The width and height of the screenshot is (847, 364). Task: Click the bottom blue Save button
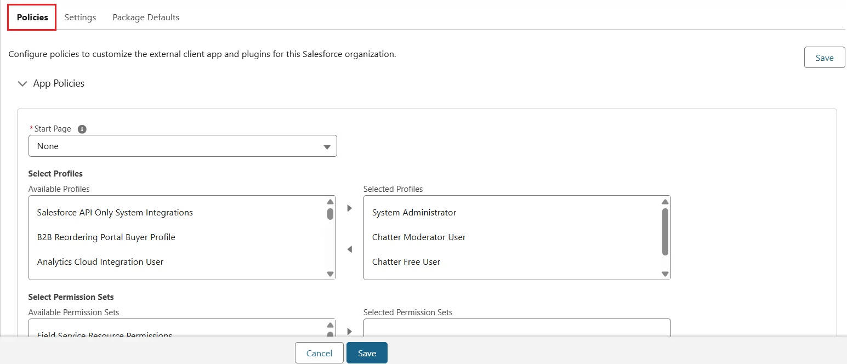coord(366,352)
